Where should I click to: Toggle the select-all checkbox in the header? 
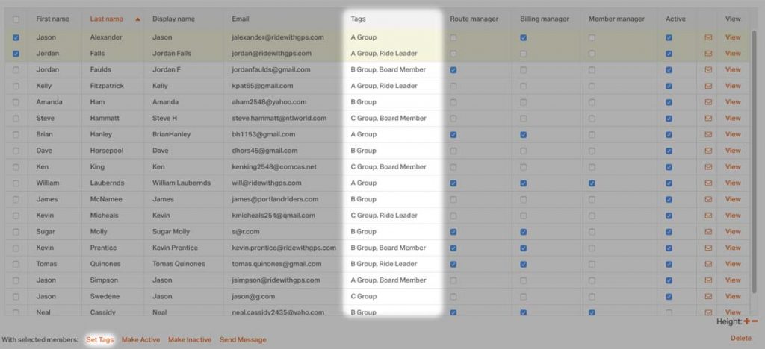pos(16,19)
